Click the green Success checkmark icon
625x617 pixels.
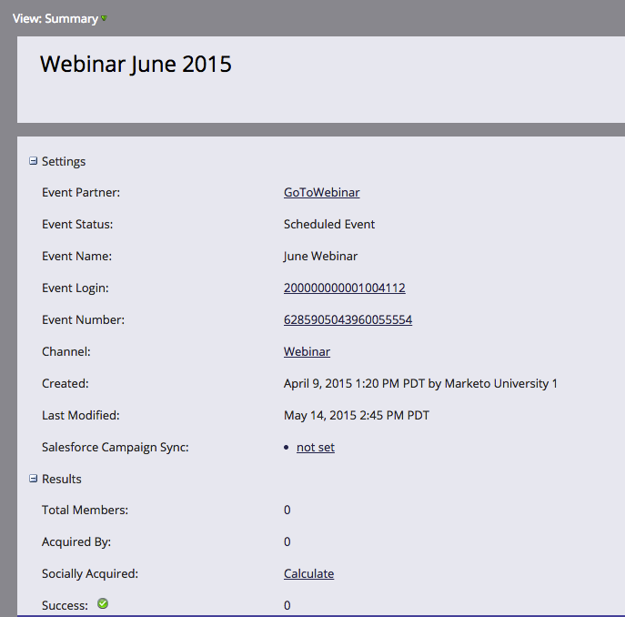click(103, 603)
